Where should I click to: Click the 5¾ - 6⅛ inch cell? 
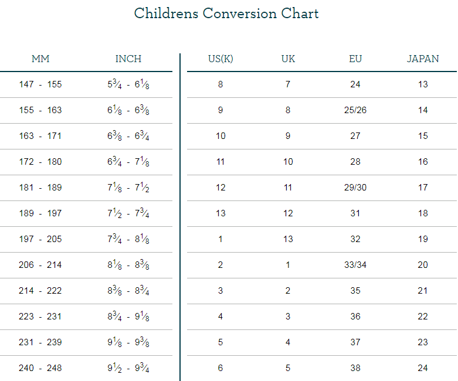(x=128, y=84)
